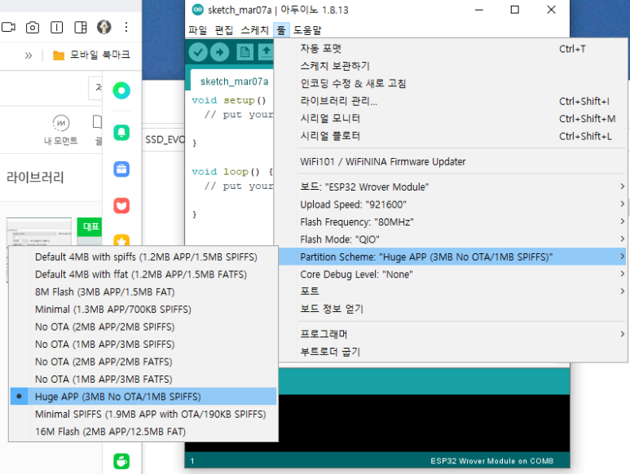This screenshot has height=474, width=630.
Task: Select the sketch_mar07a editor tab
Action: point(234,81)
